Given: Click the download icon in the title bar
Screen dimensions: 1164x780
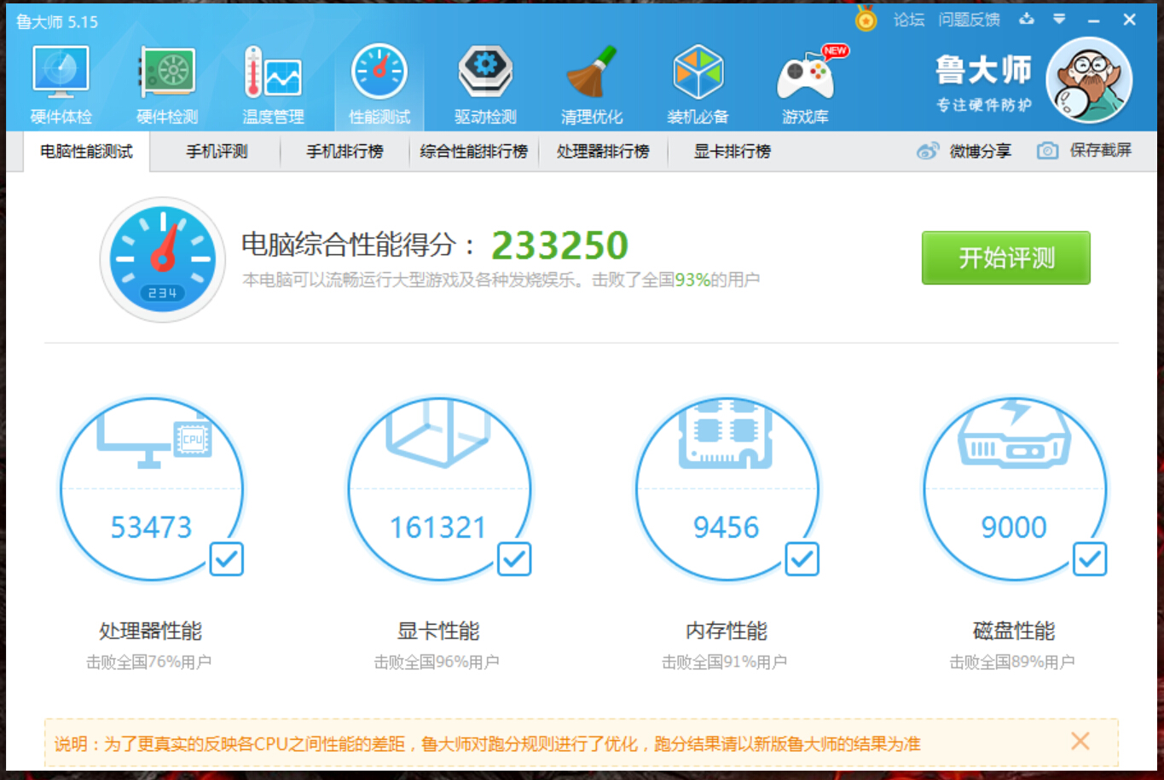Looking at the screenshot, I should [1026, 19].
